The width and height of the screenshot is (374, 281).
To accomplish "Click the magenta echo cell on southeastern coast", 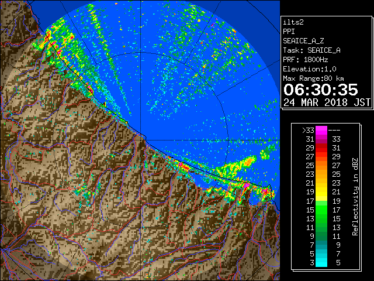I will point(247,185).
